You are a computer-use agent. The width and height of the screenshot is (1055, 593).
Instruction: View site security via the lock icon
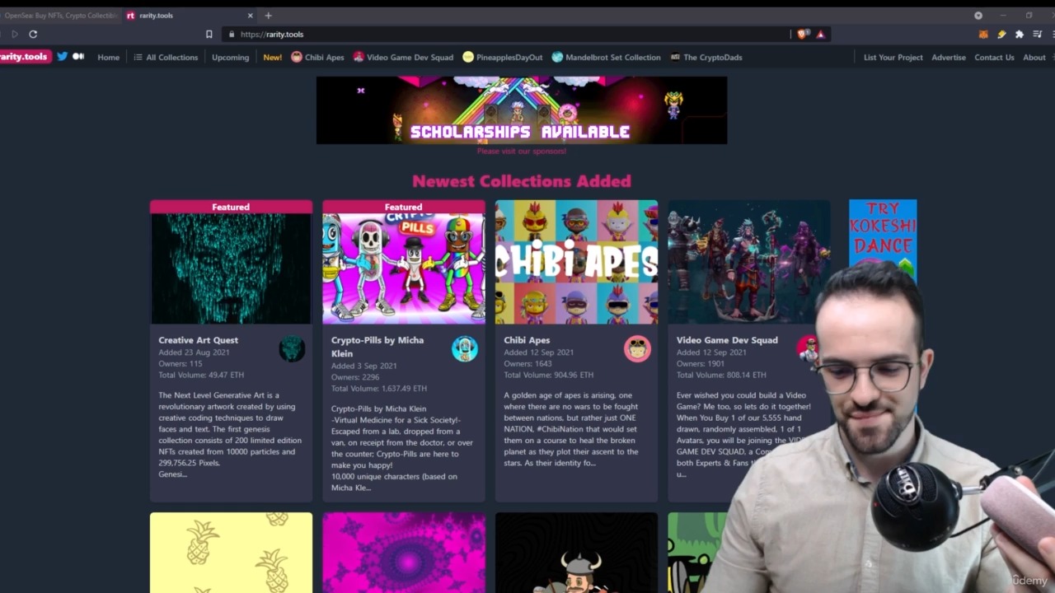[x=232, y=34]
